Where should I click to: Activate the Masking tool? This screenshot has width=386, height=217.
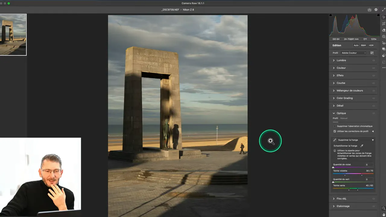(x=384, y=36)
